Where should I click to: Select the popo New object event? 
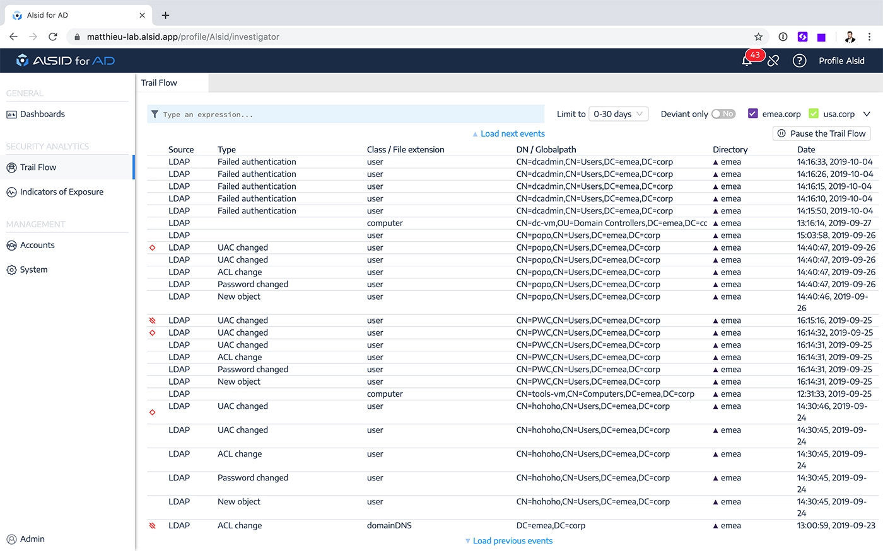512,302
